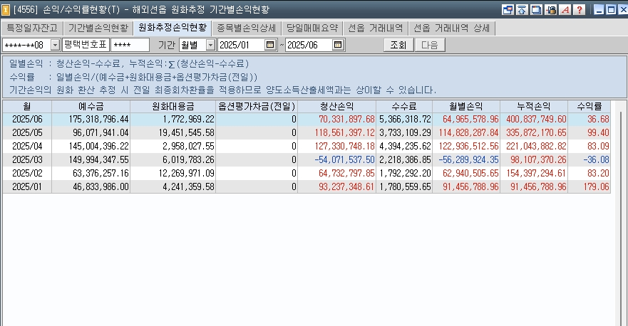Click the end date field 2025/06
The image size is (628, 326).
[x=309, y=45]
